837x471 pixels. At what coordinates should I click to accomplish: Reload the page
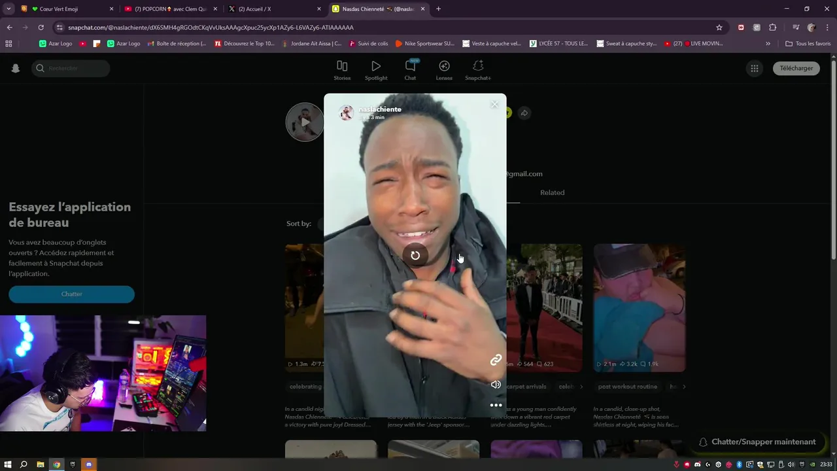point(41,27)
